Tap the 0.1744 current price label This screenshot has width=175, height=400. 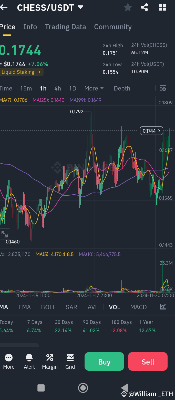pyautogui.click(x=151, y=131)
